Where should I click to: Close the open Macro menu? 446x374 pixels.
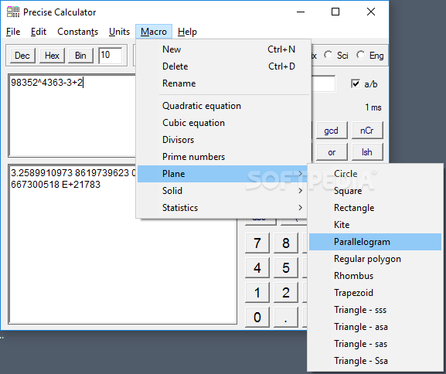point(154,32)
